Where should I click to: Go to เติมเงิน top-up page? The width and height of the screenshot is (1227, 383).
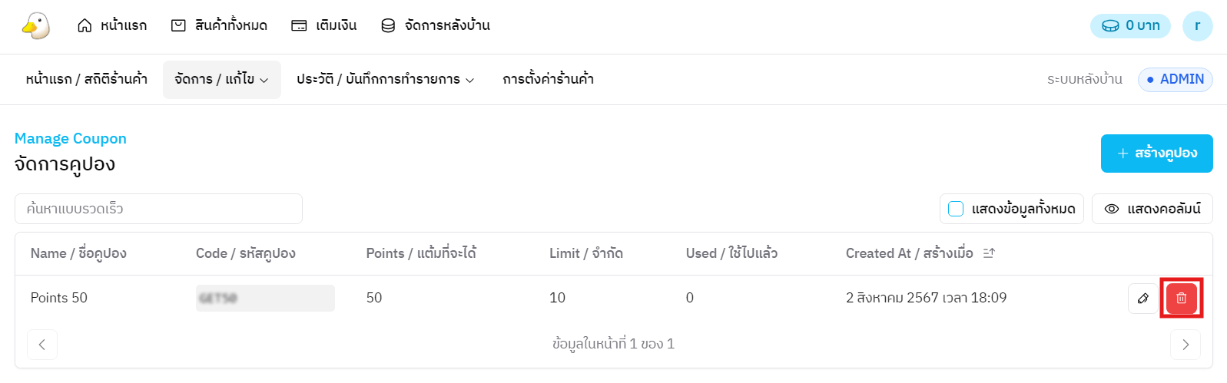[x=324, y=26]
